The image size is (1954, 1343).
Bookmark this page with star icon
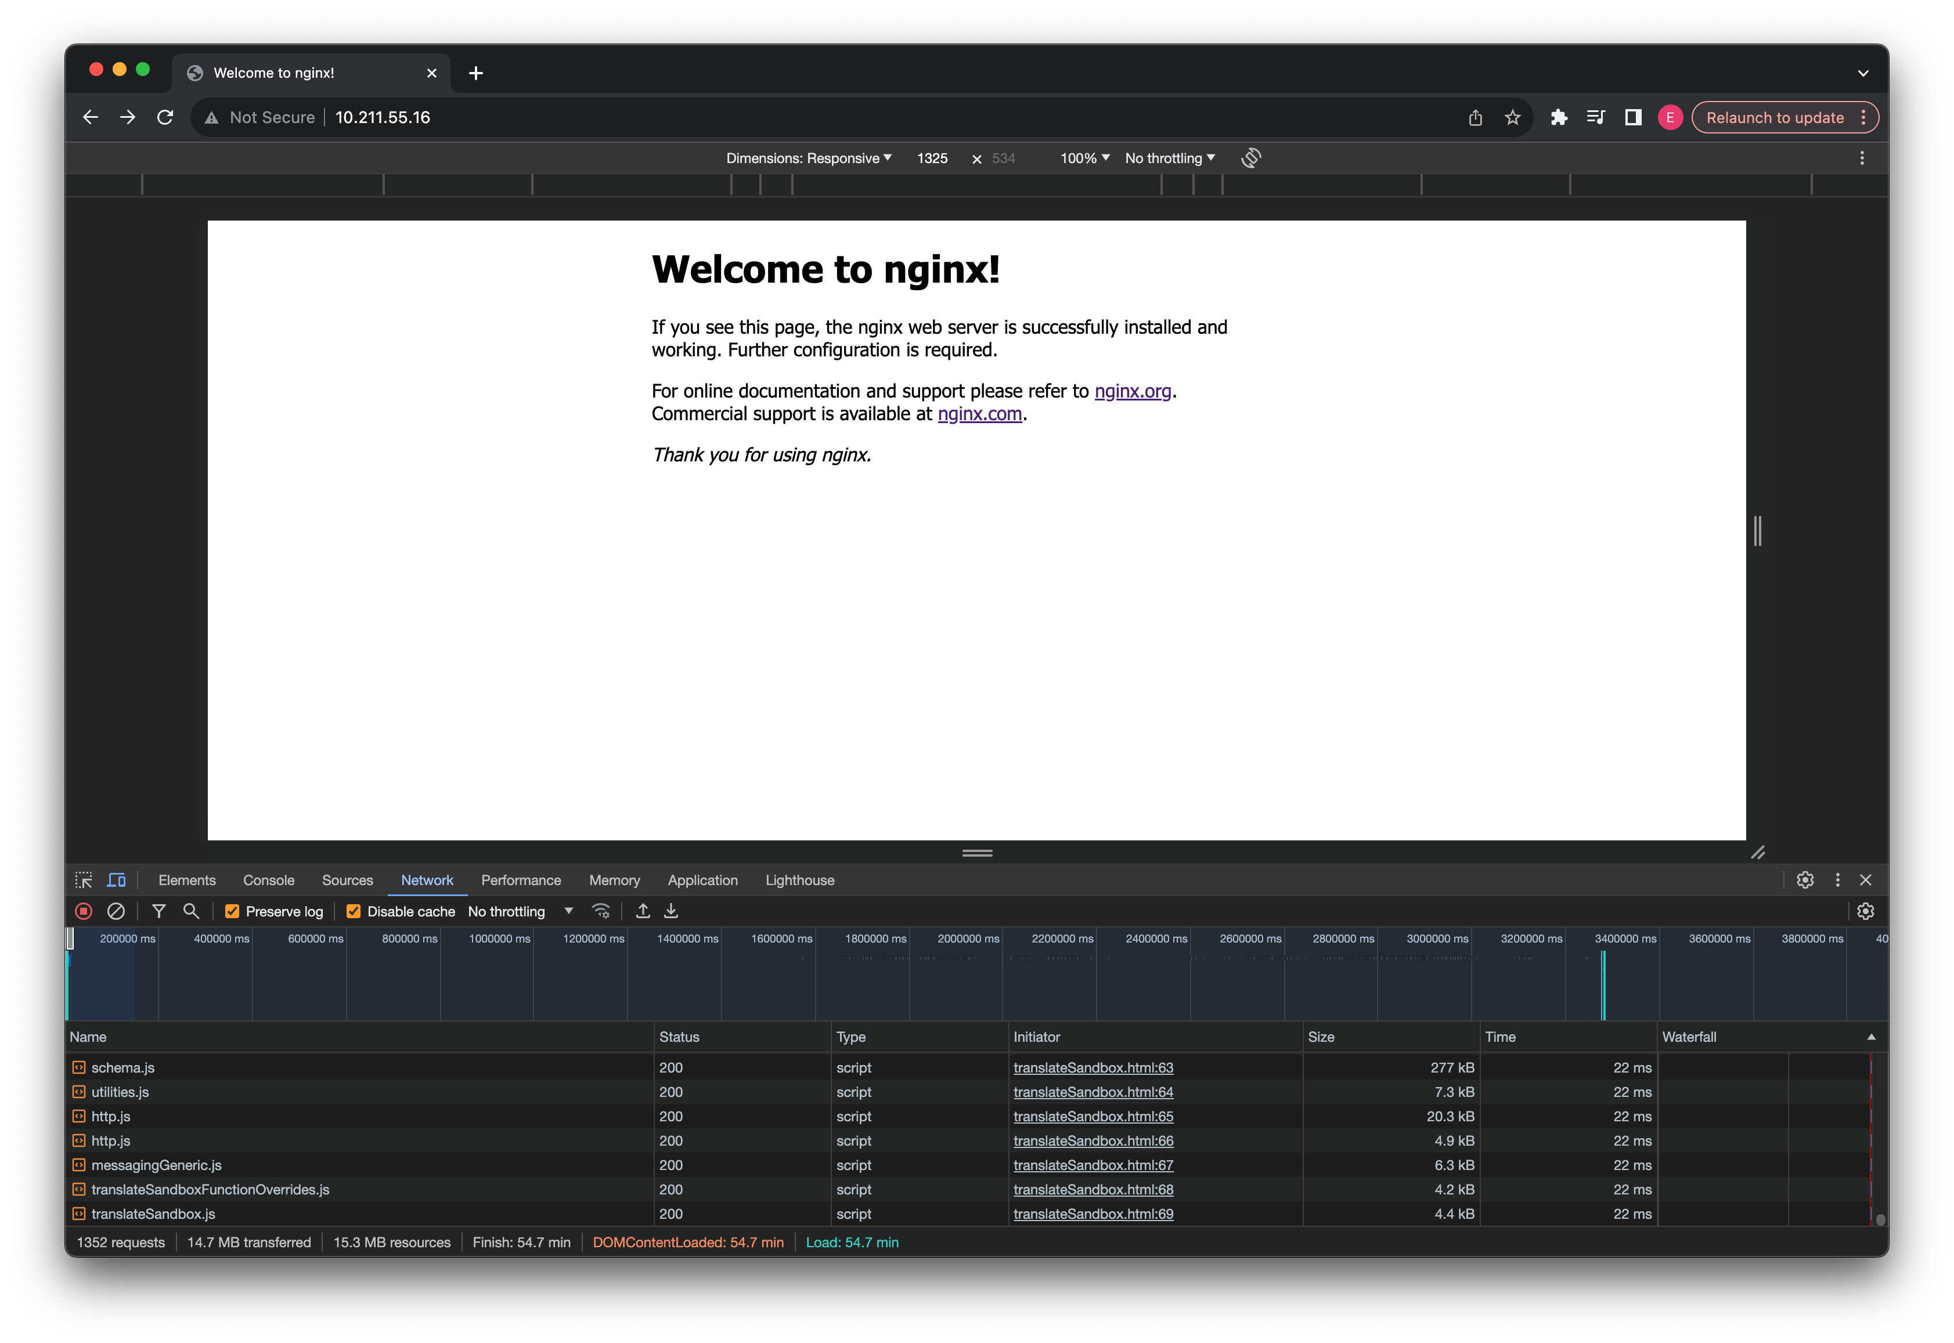tap(1512, 118)
